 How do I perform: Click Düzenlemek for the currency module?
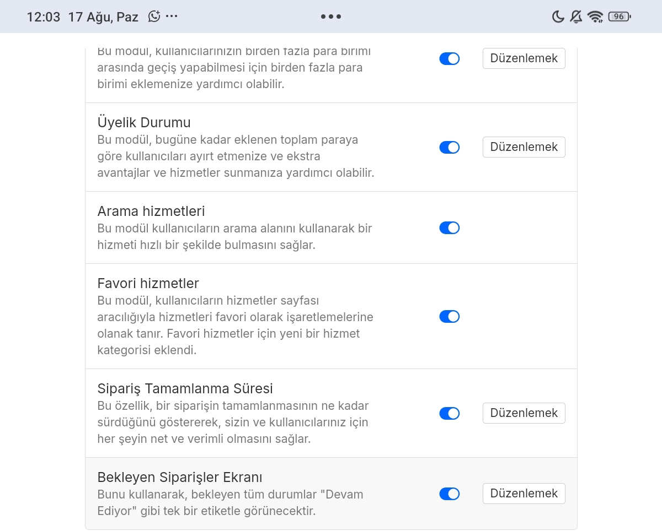[524, 58]
